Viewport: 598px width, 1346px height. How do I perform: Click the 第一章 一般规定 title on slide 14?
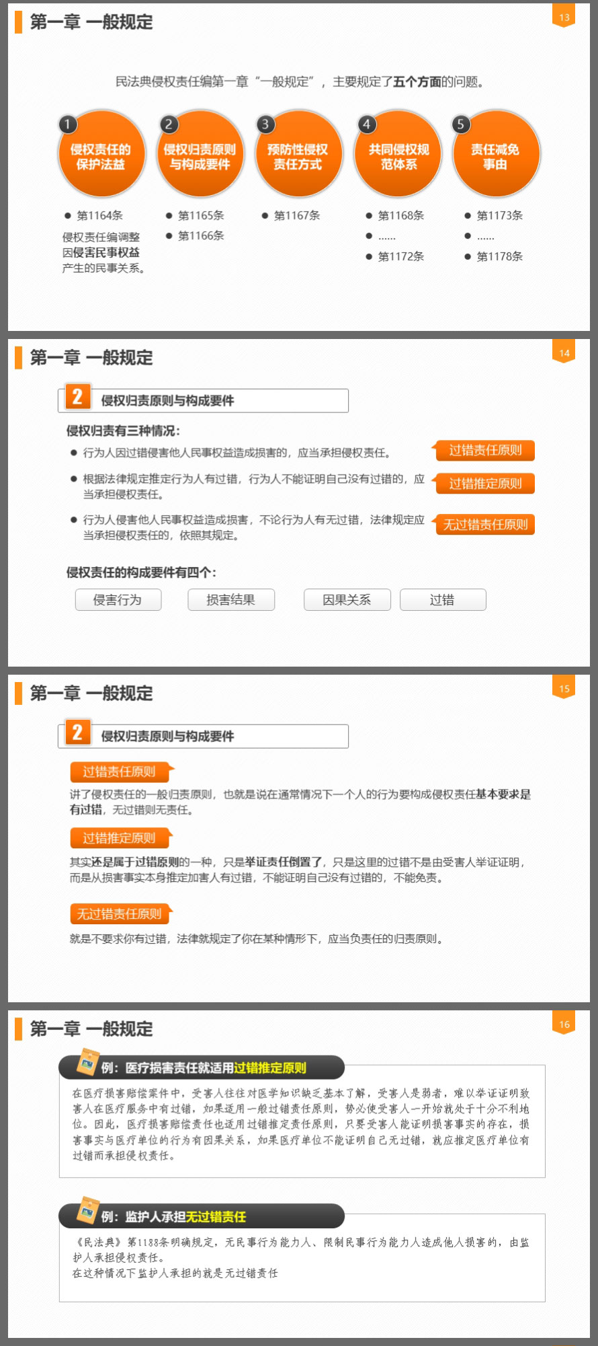click(x=91, y=358)
